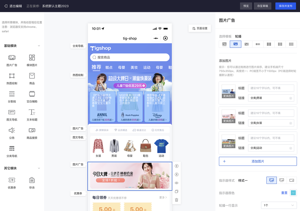
Task: Select the 热图绘制 module icon
Action: 12,76
